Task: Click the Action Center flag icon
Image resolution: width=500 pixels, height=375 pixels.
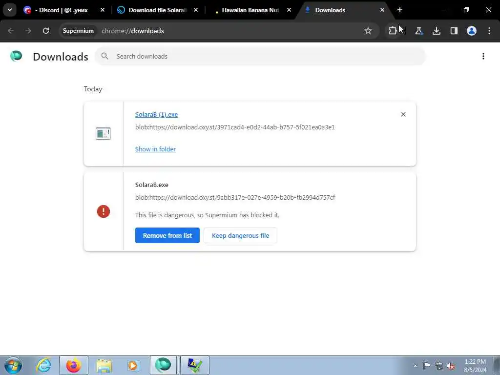Action: (x=427, y=365)
